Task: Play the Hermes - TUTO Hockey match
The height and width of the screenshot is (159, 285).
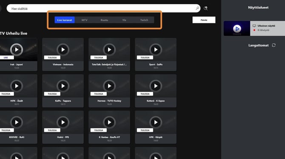Action: [x=109, y=86]
